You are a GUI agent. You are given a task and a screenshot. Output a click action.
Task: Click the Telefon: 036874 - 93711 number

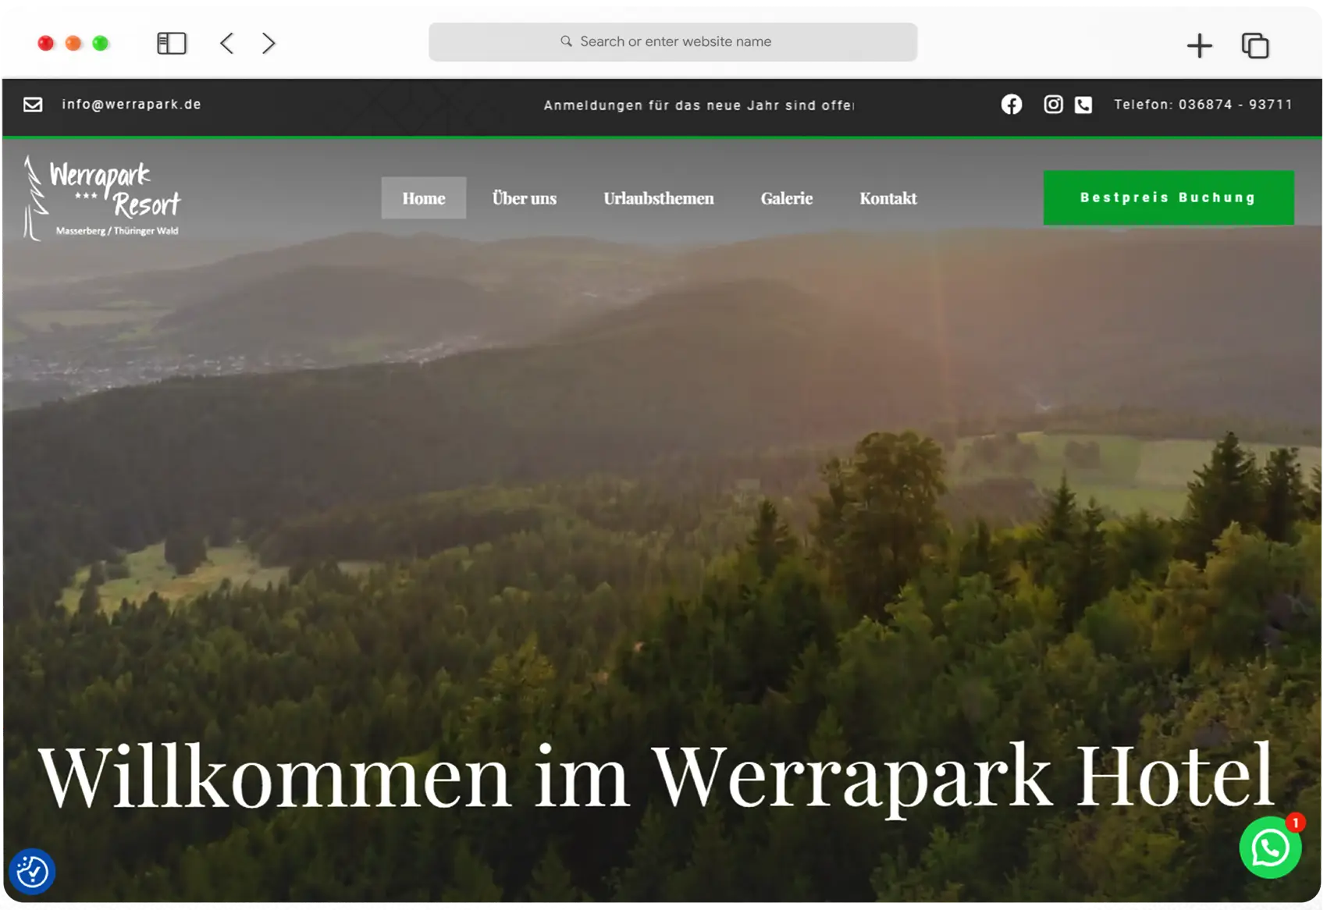1203,105
